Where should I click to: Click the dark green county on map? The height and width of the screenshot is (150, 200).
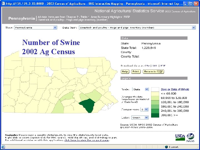(x=88, y=105)
